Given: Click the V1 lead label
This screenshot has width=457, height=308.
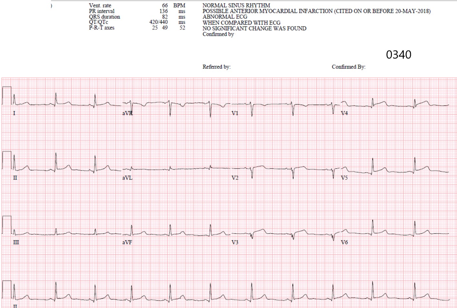Looking at the screenshot, I should pos(235,113).
